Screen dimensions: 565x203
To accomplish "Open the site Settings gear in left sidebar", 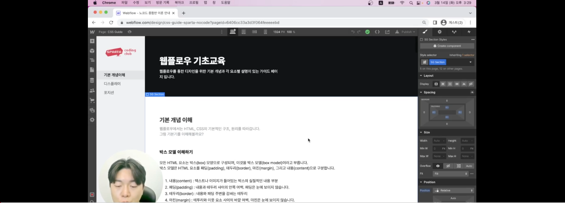I will [x=92, y=120].
